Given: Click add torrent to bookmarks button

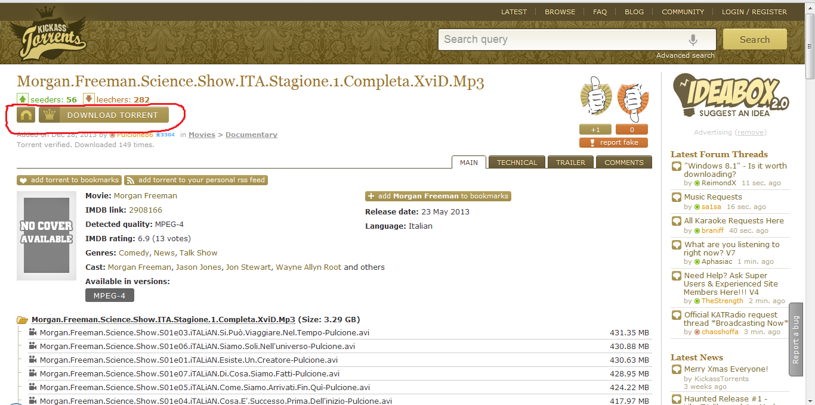Looking at the screenshot, I should [x=69, y=180].
